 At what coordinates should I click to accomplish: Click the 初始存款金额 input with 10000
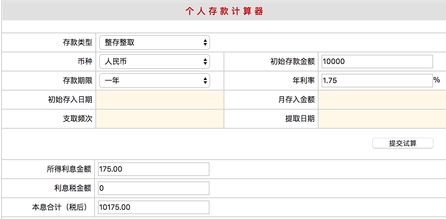377,62
